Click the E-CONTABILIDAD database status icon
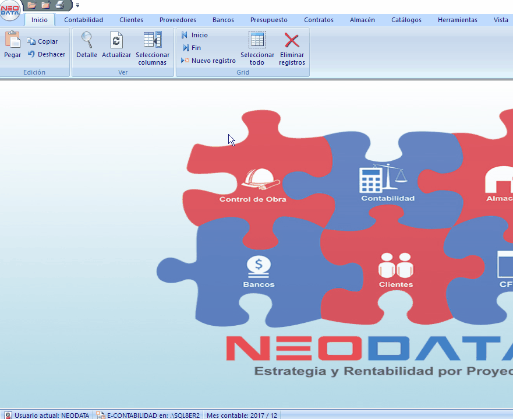The width and height of the screenshot is (513, 419). coord(101,416)
